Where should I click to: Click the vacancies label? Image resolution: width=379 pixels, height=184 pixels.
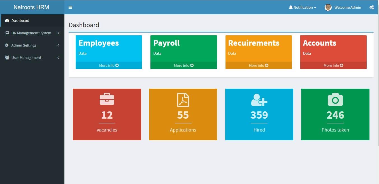coord(107,130)
